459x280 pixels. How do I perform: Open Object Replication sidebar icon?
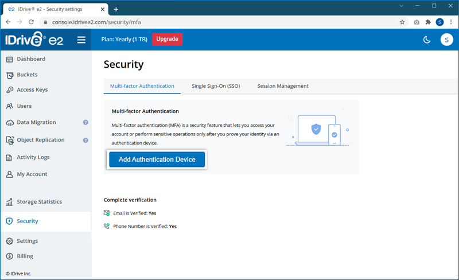10,140
